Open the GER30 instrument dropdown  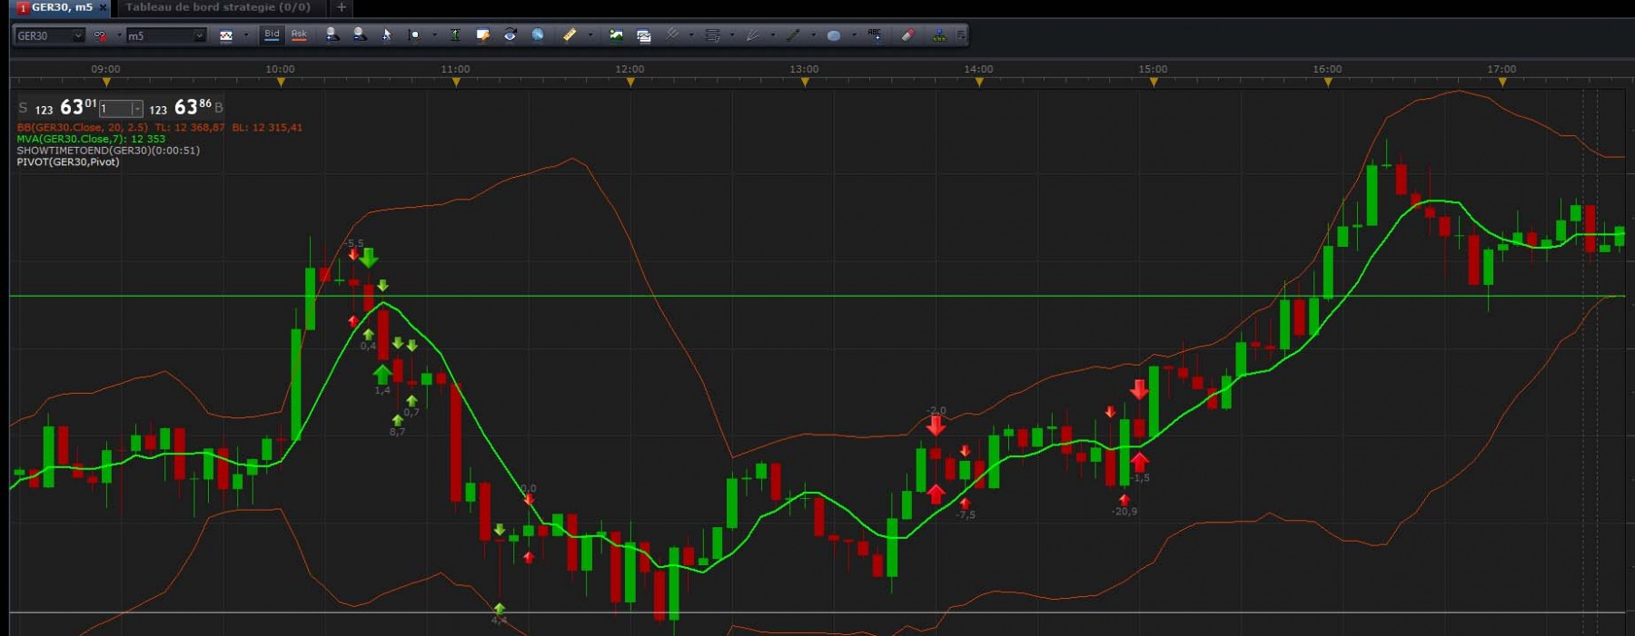[x=50, y=35]
